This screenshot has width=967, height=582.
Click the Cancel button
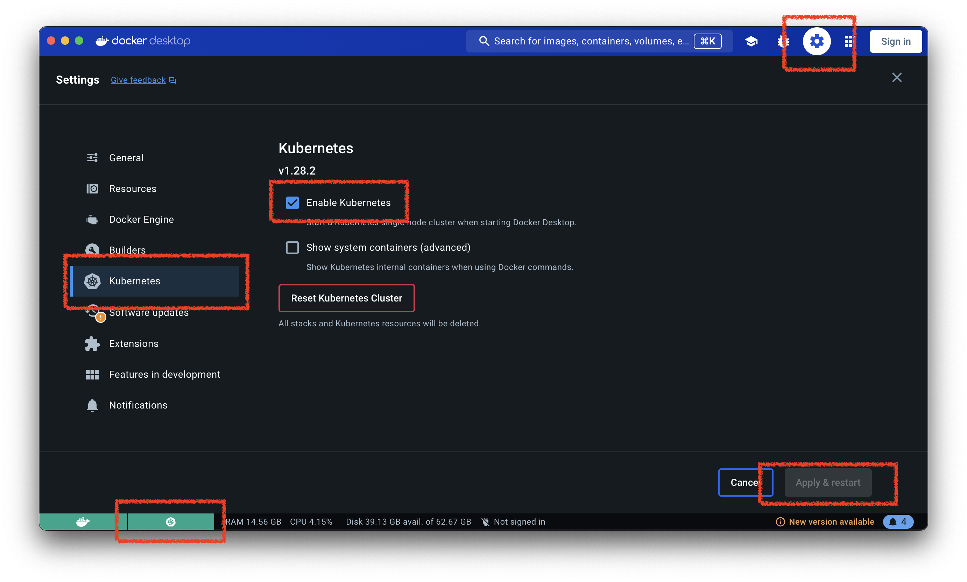745,482
